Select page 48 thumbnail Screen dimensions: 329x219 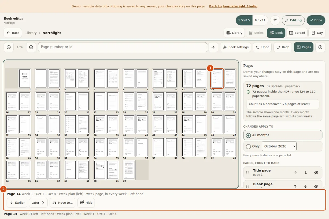tap(12, 147)
